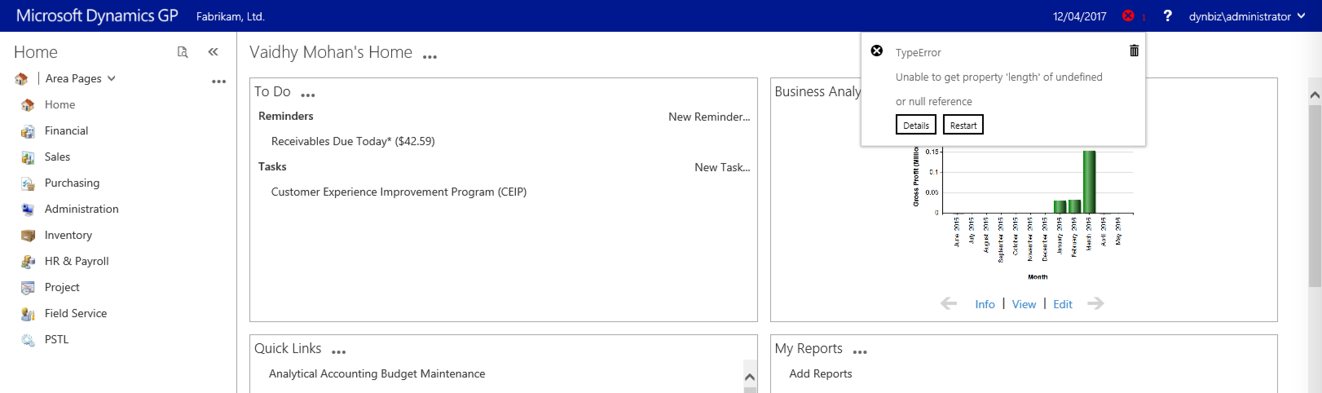Delete the TypeError notification with trash icon
This screenshot has width=1322, height=393.
[x=1134, y=51]
